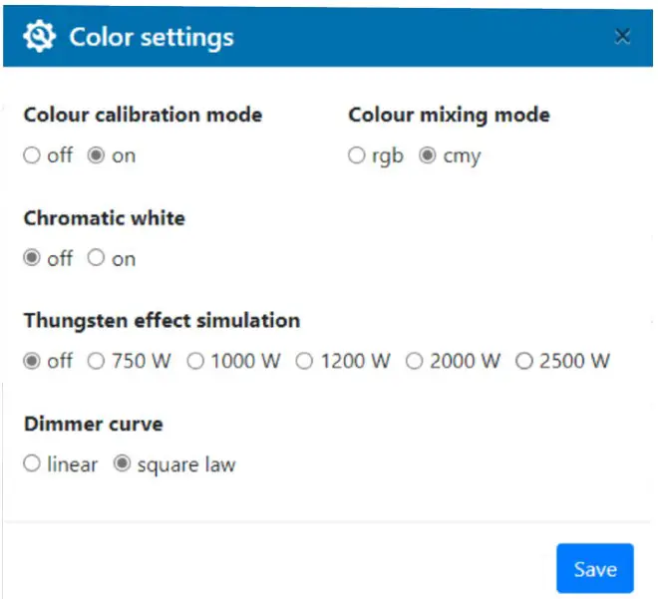Set Chromatic white to on
This screenshot has height=599, width=658.
pos(97,258)
